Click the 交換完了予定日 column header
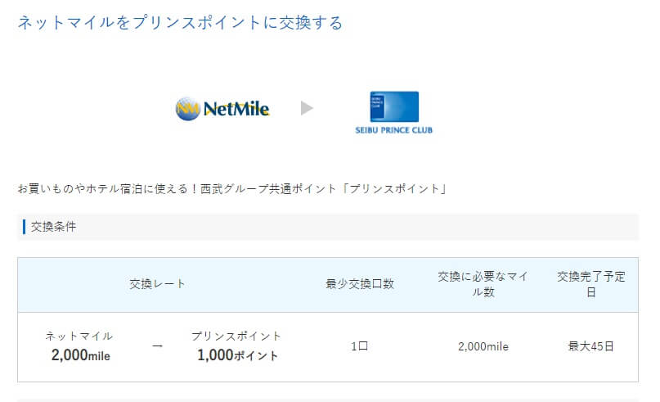Screen dimensions: 660x402 591,284
